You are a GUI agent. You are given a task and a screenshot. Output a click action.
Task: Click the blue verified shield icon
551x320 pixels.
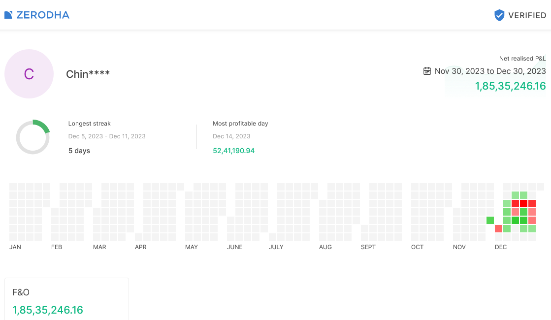click(499, 15)
